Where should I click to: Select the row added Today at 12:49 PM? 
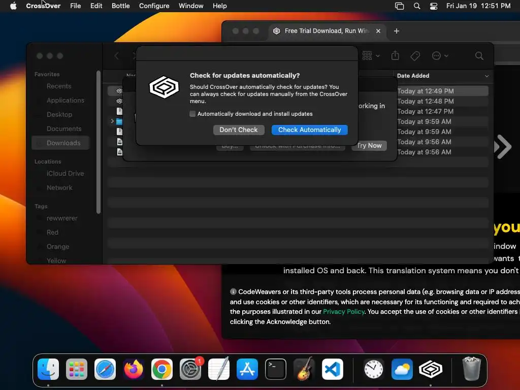click(426, 91)
